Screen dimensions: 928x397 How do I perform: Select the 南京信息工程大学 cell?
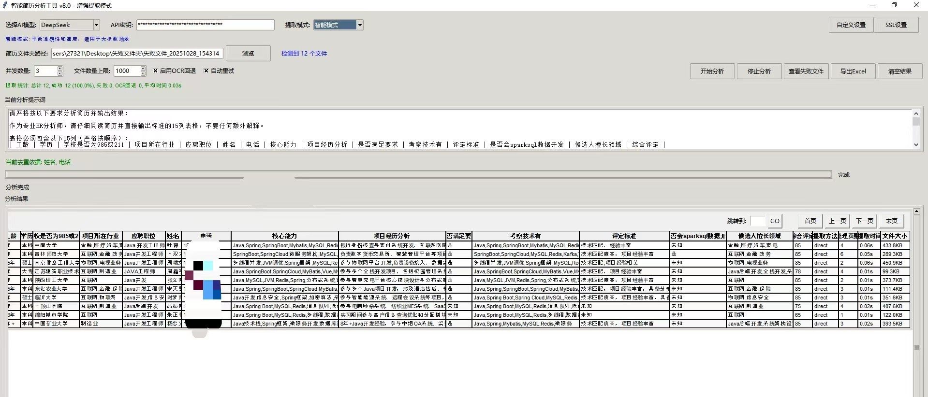click(x=56, y=263)
